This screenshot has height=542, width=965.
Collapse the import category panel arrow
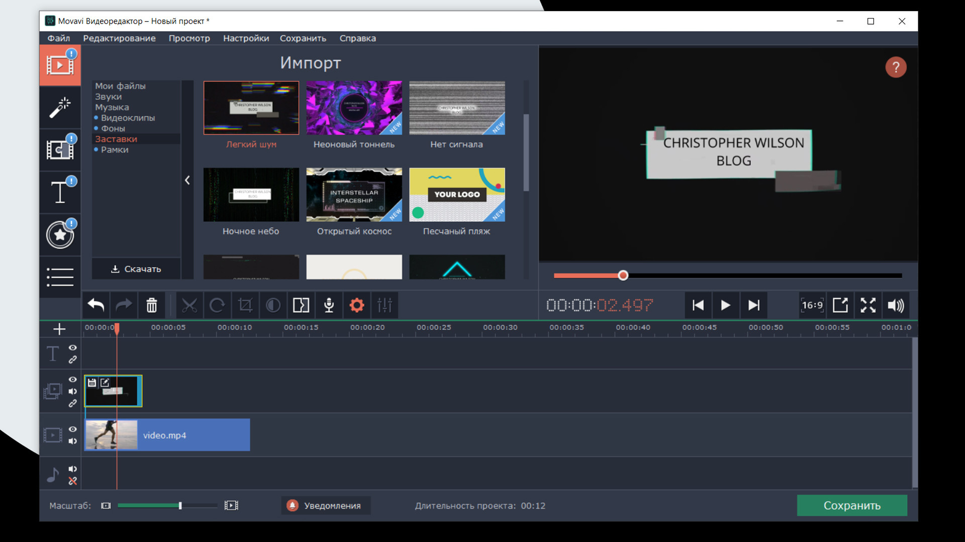[x=187, y=180]
